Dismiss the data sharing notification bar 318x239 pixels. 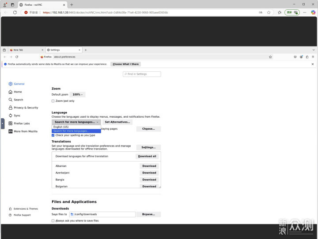313,64
